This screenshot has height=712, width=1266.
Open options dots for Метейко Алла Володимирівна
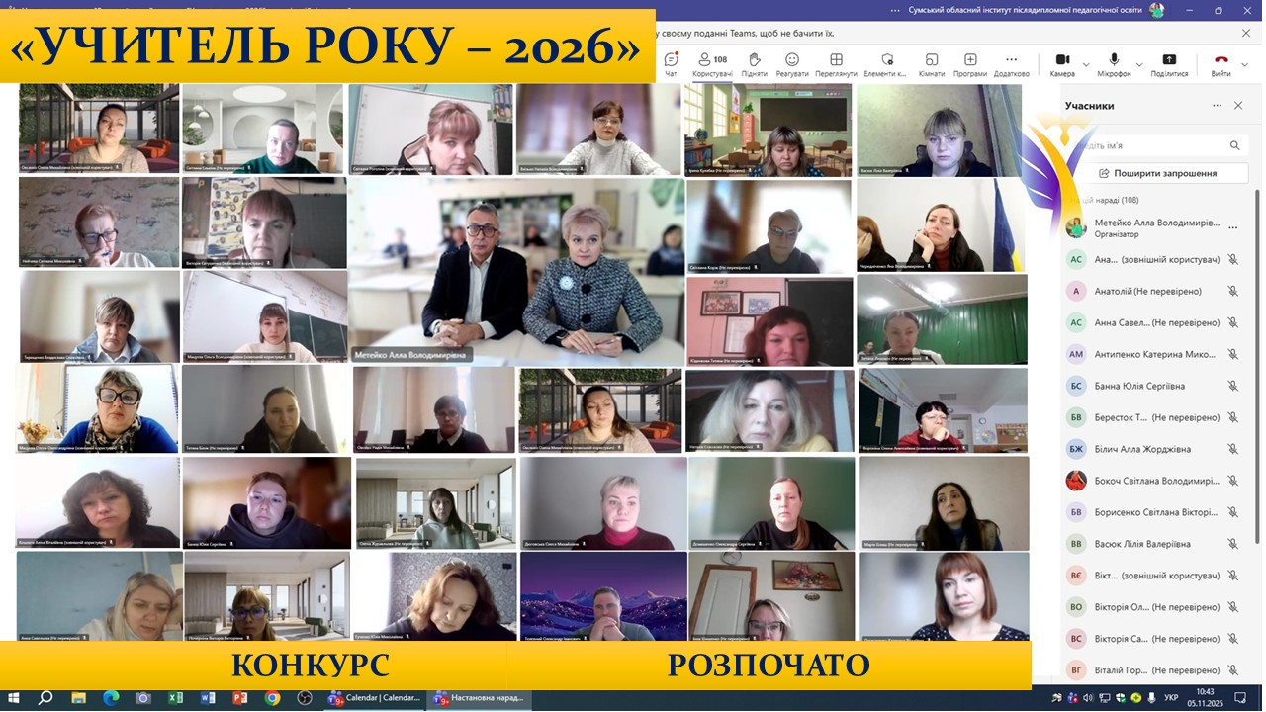click(1232, 227)
